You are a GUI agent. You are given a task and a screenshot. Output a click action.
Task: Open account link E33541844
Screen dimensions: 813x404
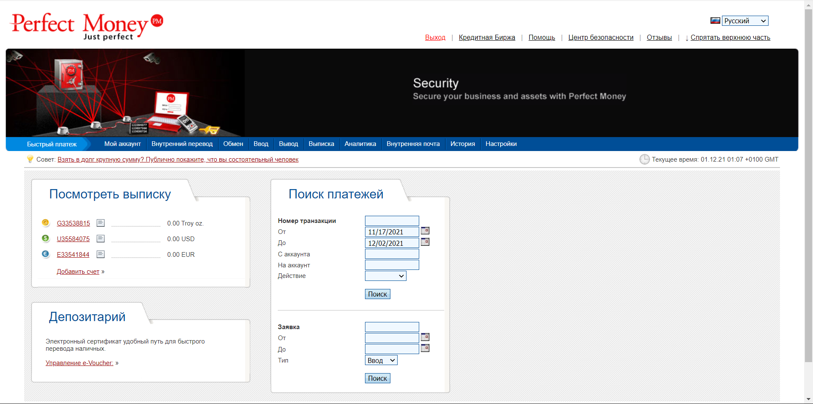pyautogui.click(x=73, y=255)
